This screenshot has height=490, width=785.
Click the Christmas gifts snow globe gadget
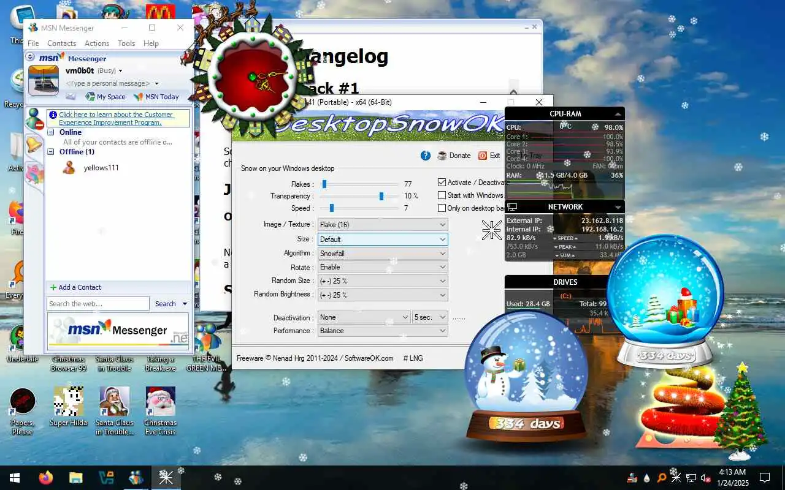(665, 301)
